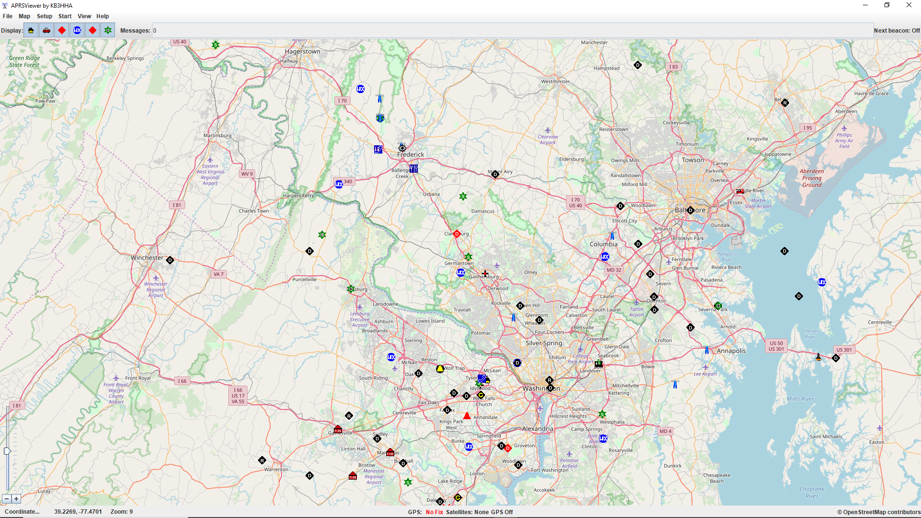The width and height of the screenshot is (921, 518).
Task: Open the Map menu
Action: pyautogui.click(x=24, y=16)
